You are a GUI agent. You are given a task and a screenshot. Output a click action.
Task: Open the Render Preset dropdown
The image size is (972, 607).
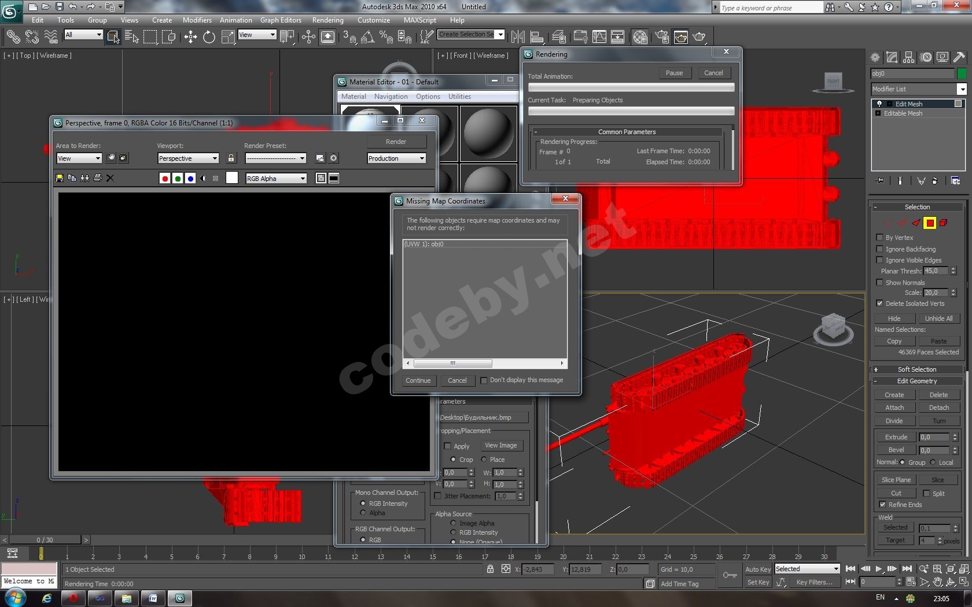coord(275,158)
